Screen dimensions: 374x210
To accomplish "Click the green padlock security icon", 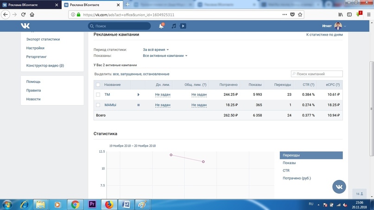I will pos(78,14).
